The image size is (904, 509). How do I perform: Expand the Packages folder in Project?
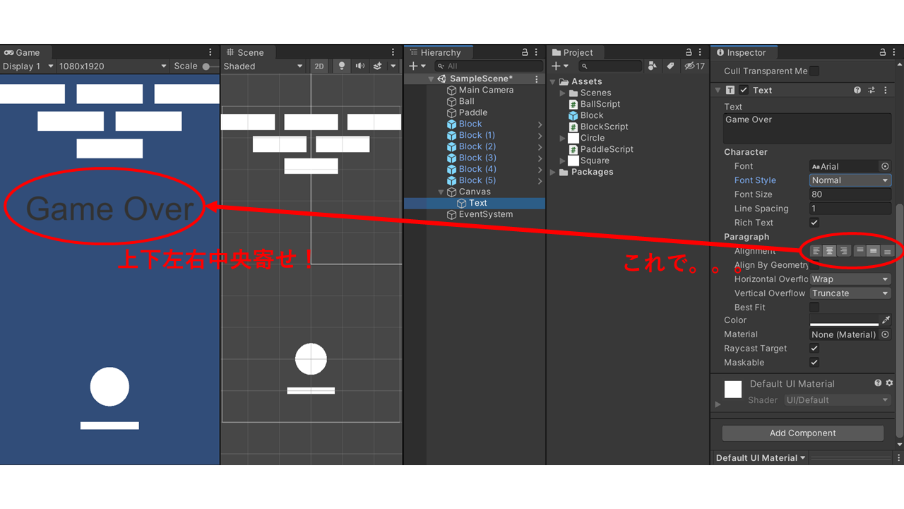click(x=554, y=172)
